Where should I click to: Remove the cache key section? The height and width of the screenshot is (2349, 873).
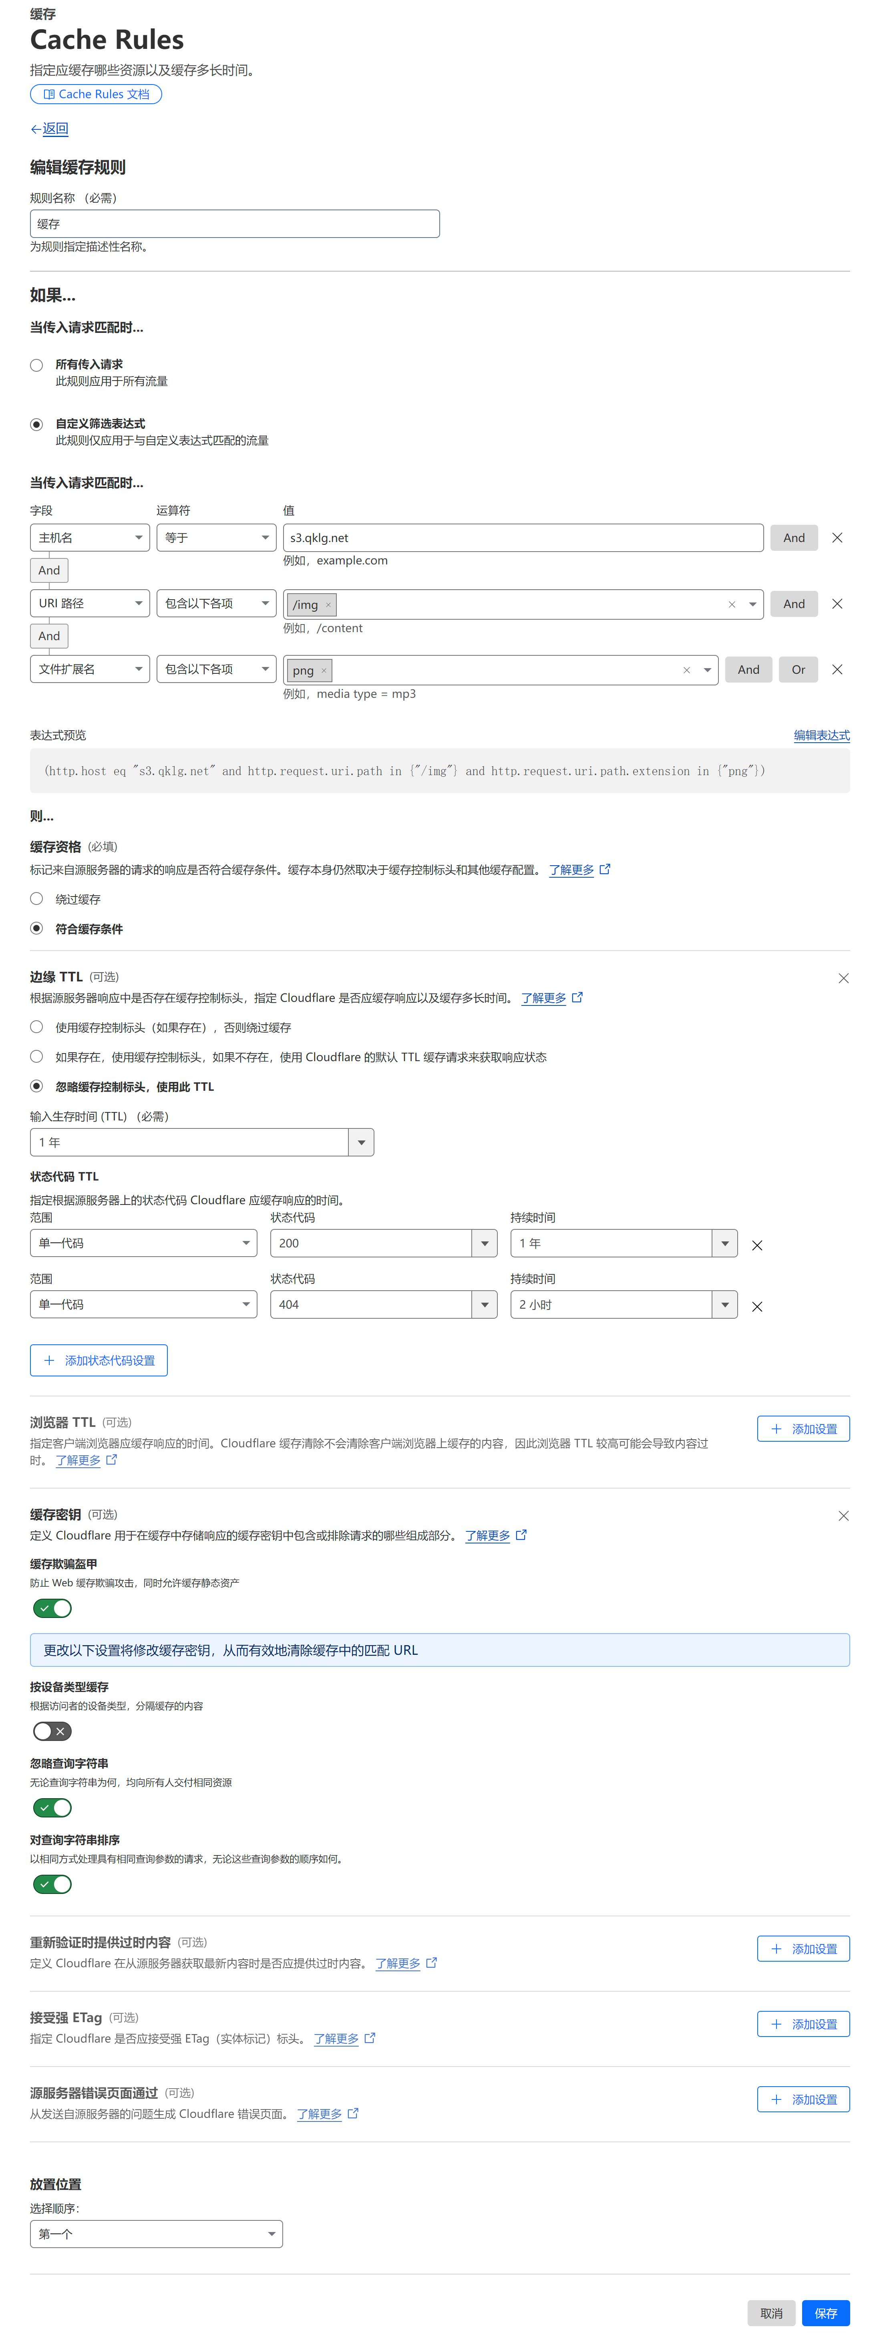tap(843, 1515)
